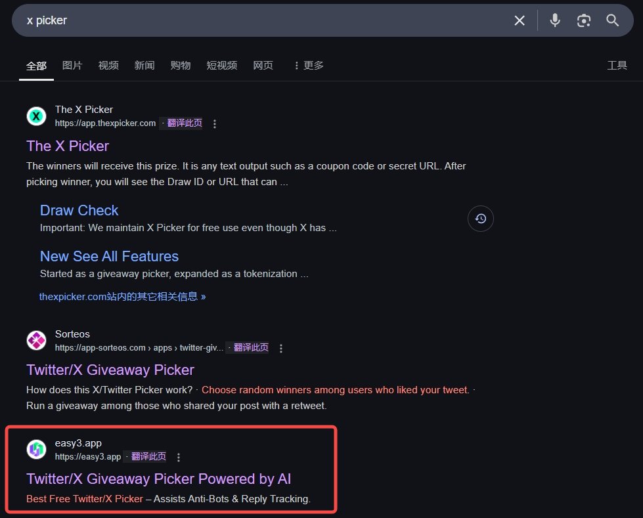Switch to the 网页 tab
Viewport: 643px width, 518px height.
[263, 65]
